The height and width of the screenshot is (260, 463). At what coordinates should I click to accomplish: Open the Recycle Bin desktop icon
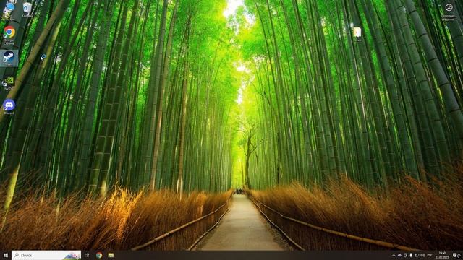click(27, 9)
